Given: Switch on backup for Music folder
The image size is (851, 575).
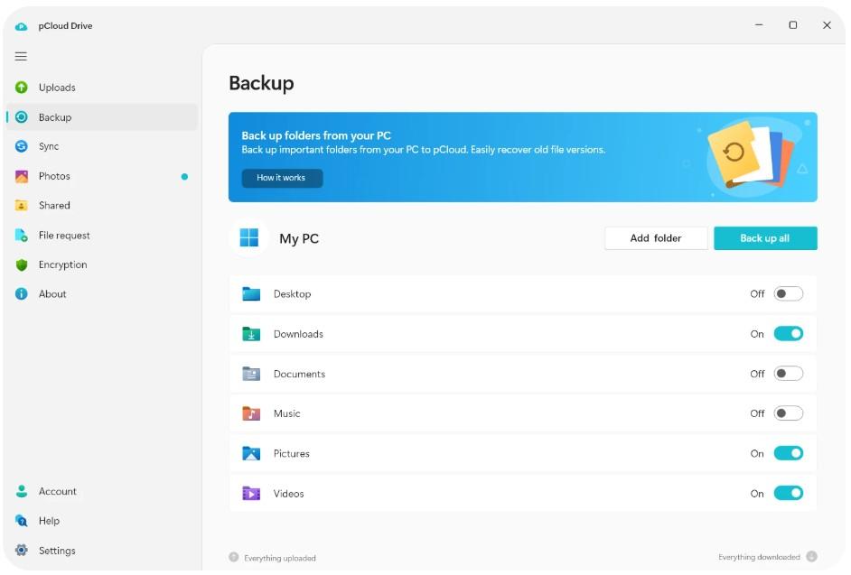Looking at the screenshot, I should coord(789,414).
